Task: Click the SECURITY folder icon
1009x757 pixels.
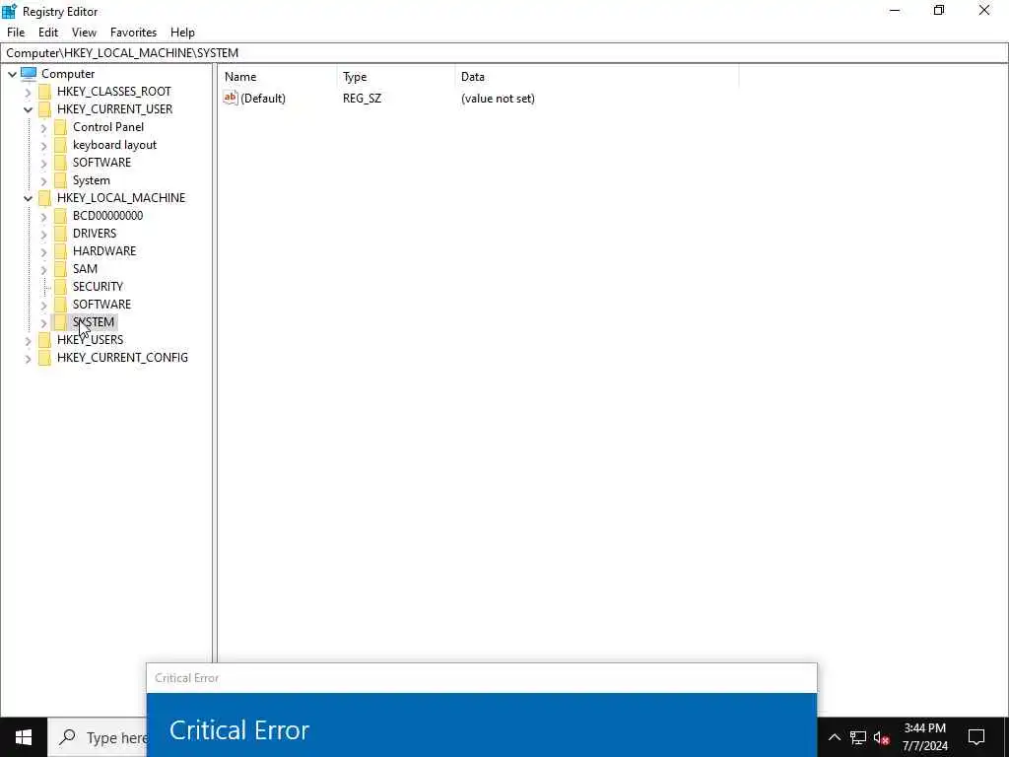Action: 60,287
